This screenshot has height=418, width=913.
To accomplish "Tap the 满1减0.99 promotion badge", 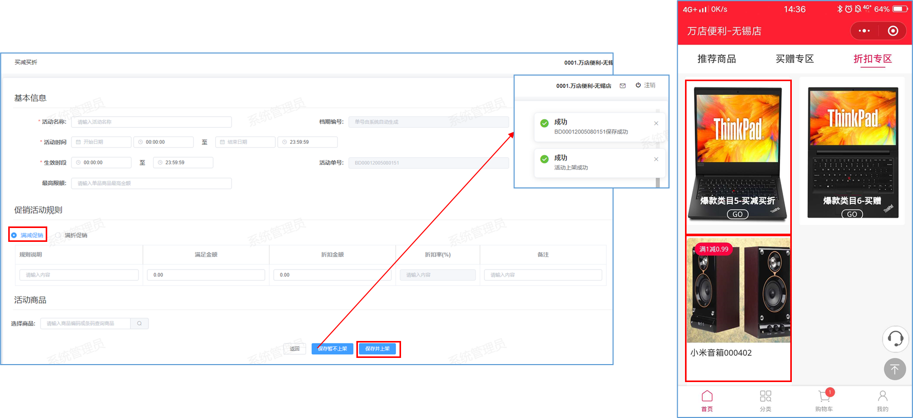I will 714,249.
